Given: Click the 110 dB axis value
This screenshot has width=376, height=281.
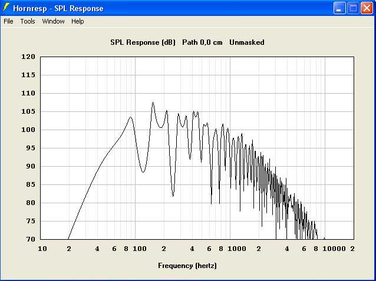Looking at the screenshot, I should coord(28,93).
